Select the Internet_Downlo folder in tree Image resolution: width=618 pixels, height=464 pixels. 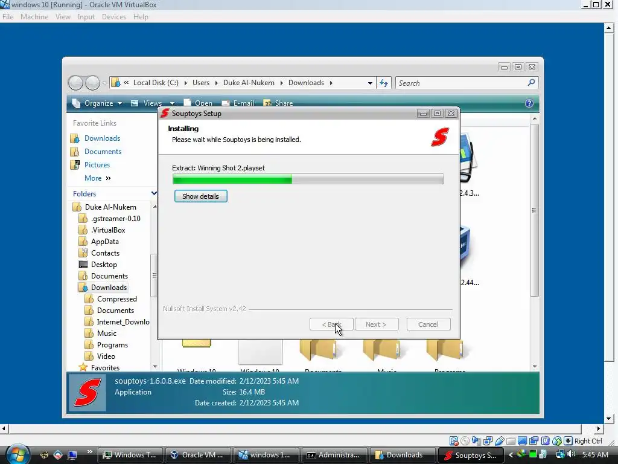pos(123,322)
